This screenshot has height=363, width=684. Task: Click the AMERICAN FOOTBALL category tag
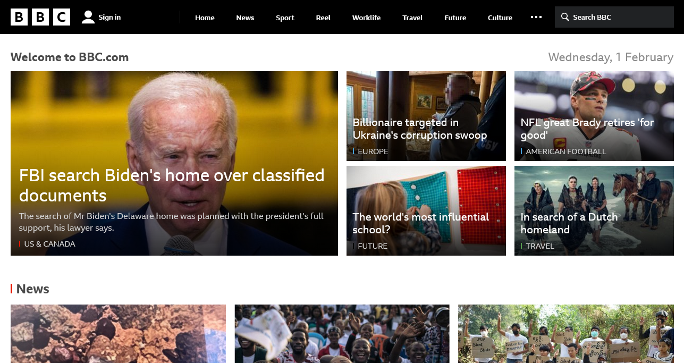pyautogui.click(x=565, y=151)
